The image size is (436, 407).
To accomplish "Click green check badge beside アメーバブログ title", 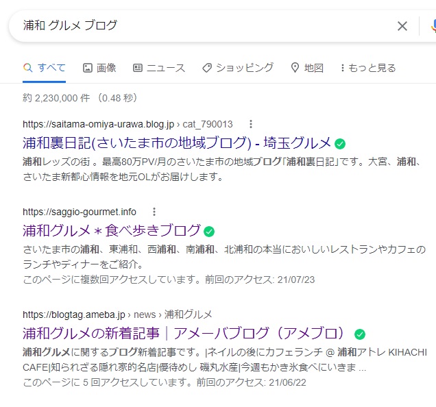I will pos(360,334).
